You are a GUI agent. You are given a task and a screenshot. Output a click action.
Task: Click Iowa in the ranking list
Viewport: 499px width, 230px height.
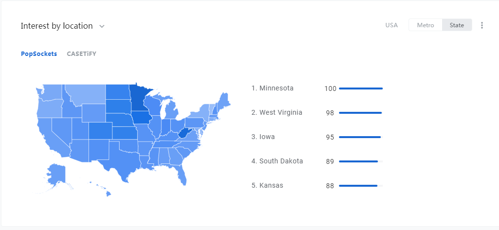pos(263,137)
